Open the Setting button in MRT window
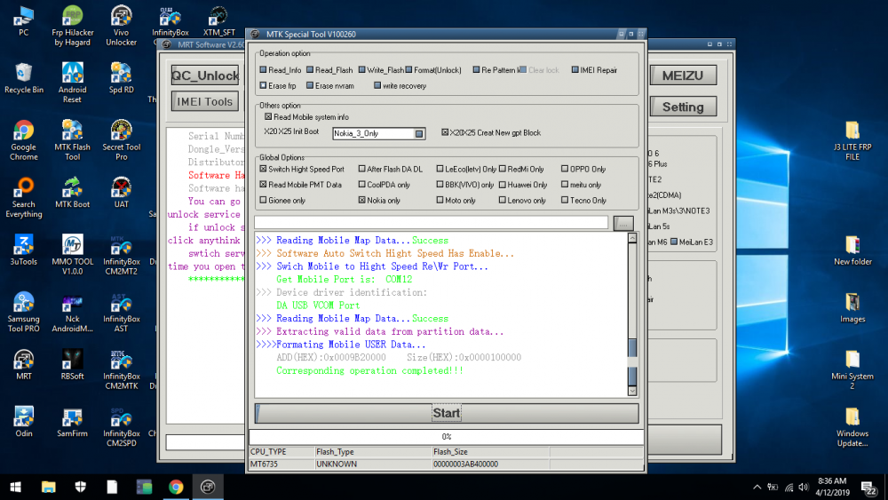This screenshot has height=500, width=888. (x=683, y=107)
